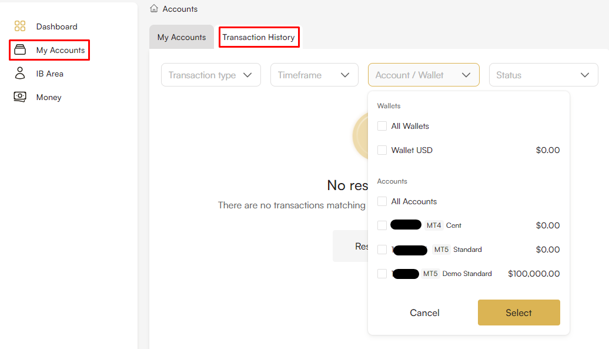Select the MT4 Cent account checkbox

tap(382, 225)
